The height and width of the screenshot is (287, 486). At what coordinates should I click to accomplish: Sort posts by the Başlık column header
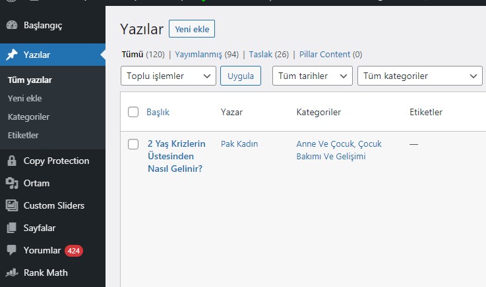point(158,112)
